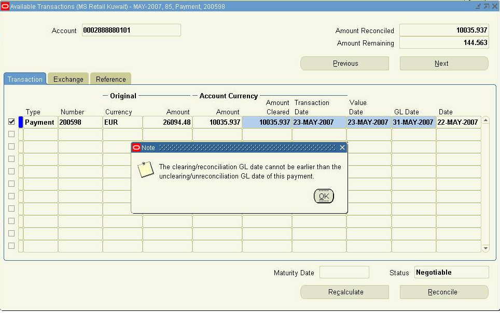The width and height of the screenshot is (500, 313).
Task: Click the Oracle icon in main window title
Action: click(x=5, y=6)
